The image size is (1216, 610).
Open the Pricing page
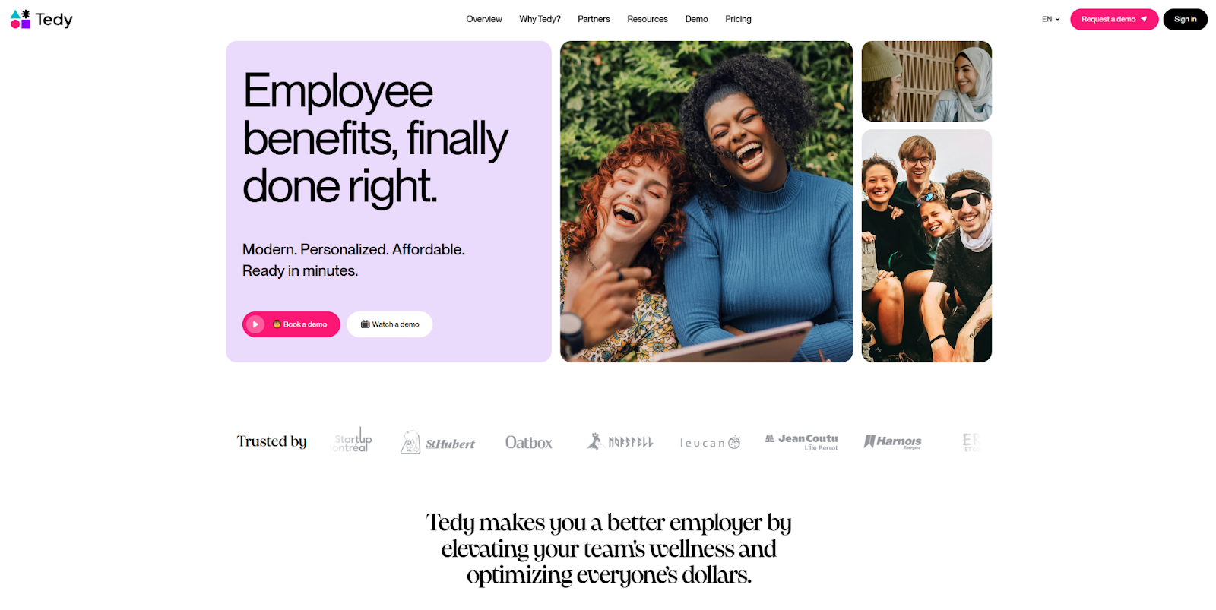click(x=738, y=19)
